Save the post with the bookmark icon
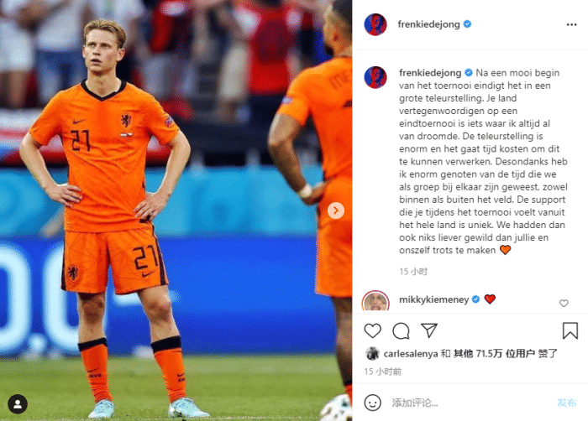The height and width of the screenshot is (421, 588). point(570,330)
